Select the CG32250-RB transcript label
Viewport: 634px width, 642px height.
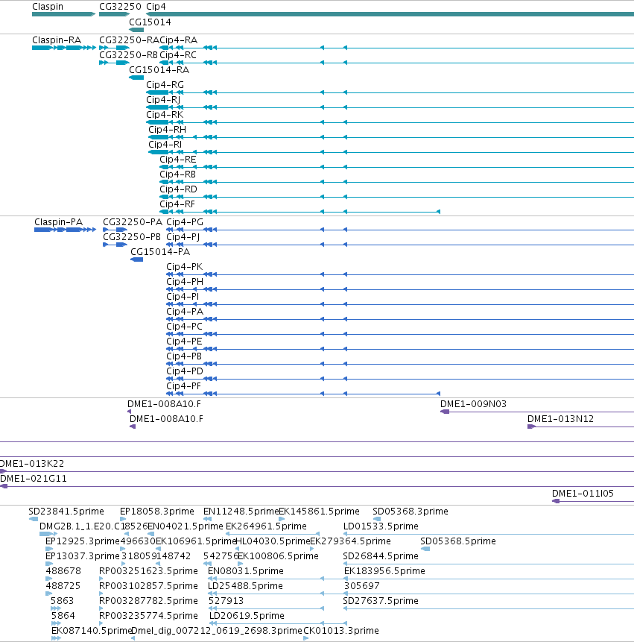[x=128, y=55]
